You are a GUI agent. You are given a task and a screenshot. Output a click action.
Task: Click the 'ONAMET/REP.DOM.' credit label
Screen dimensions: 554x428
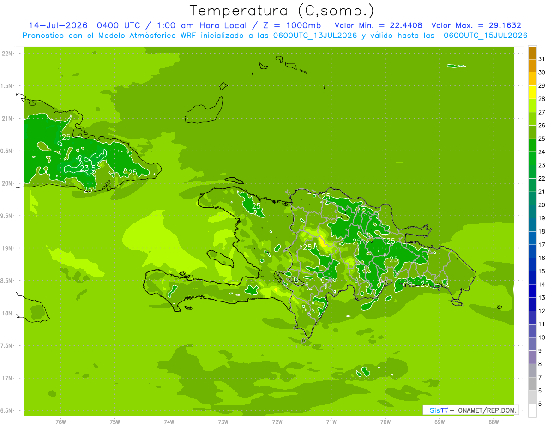point(487,410)
